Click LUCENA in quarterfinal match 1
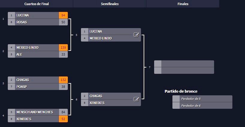 point(37,15)
